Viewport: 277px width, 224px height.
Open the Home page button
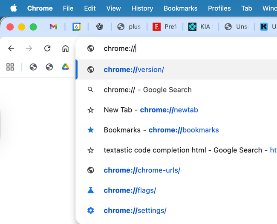click(x=65, y=49)
